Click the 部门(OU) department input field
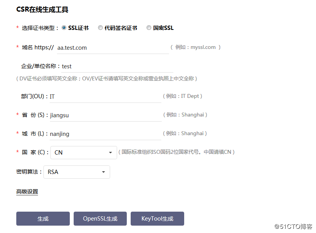The height and width of the screenshot is (233, 316). pyautogui.click(x=105, y=96)
